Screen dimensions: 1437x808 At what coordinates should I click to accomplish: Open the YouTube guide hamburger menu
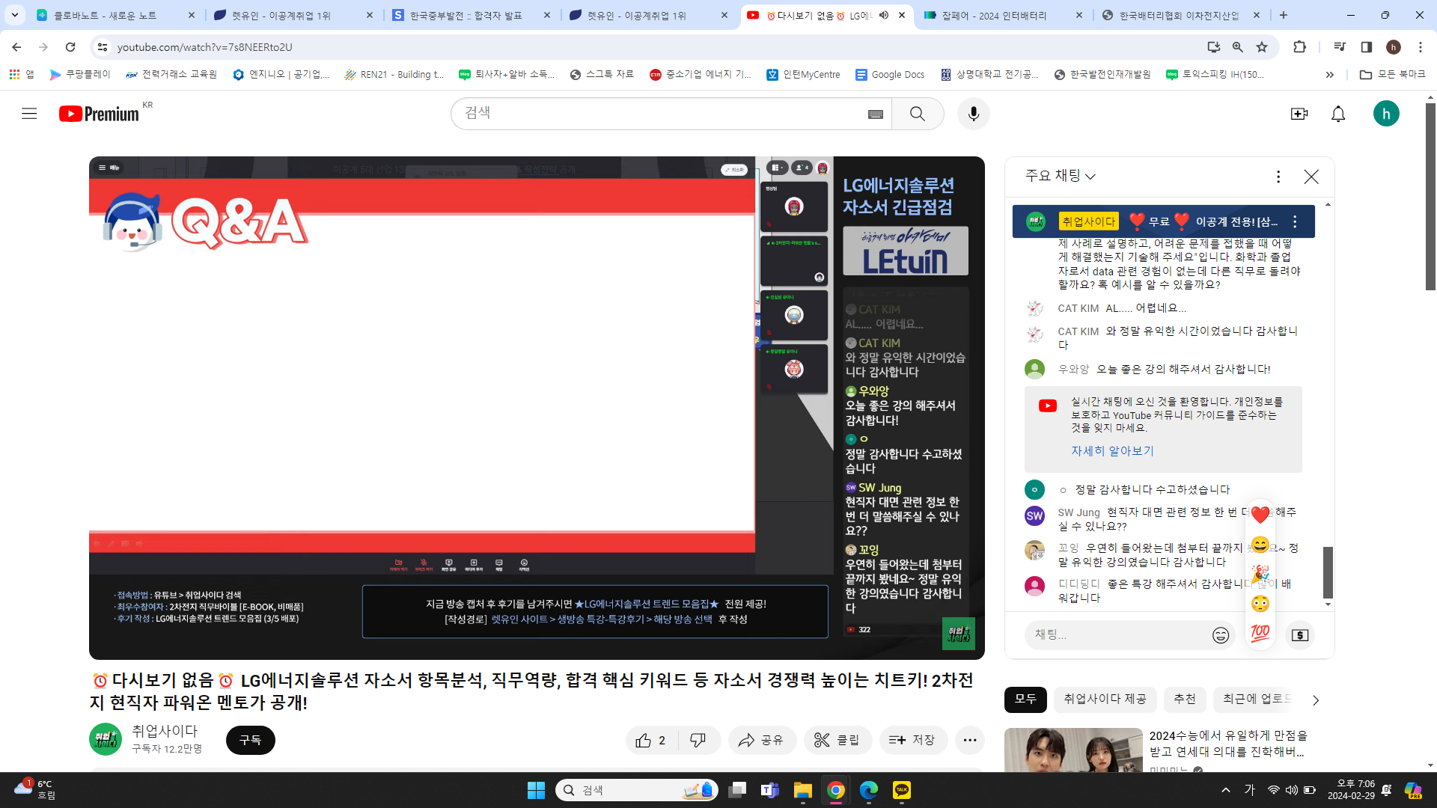coord(29,114)
